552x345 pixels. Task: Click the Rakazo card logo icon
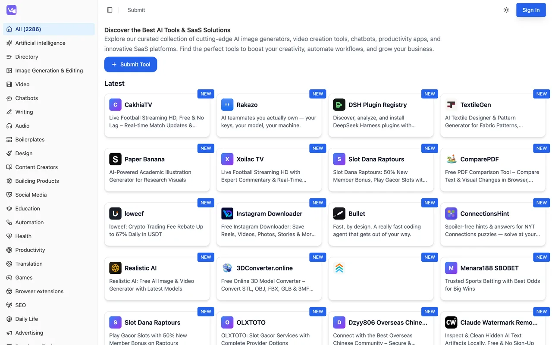tap(227, 105)
